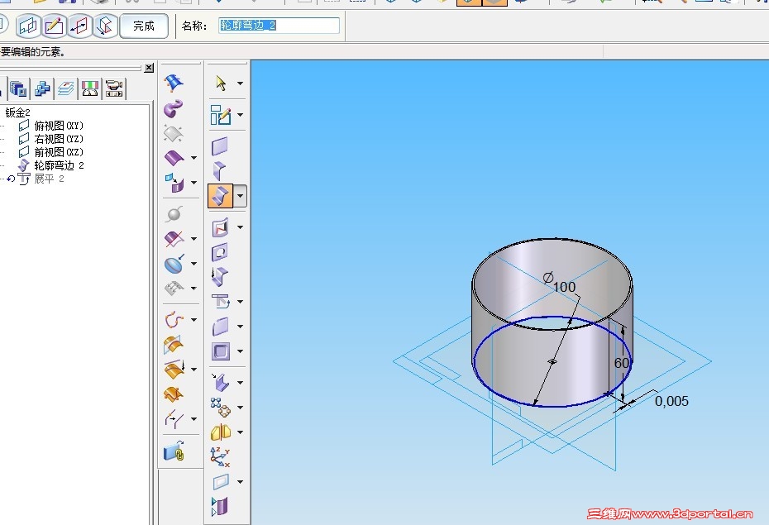Select the 右视图 (YZ) reference plane
Image resolution: width=769 pixels, height=525 pixels.
[59, 139]
